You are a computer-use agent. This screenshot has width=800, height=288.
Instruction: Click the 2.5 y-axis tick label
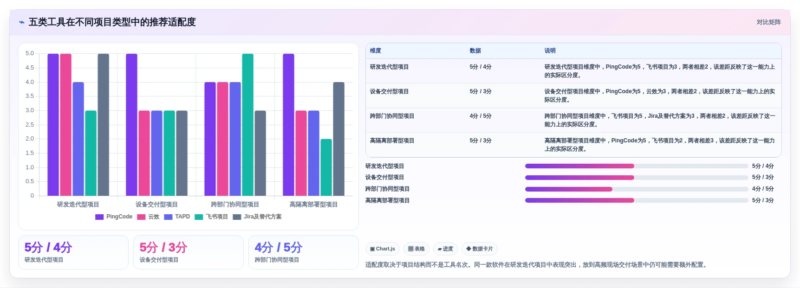[x=30, y=125]
